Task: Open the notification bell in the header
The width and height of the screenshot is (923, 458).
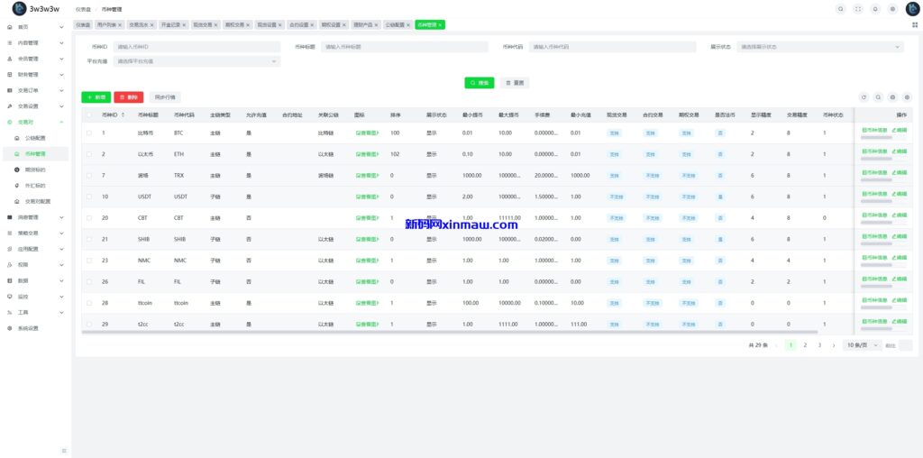Action: [x=875, y=9]
